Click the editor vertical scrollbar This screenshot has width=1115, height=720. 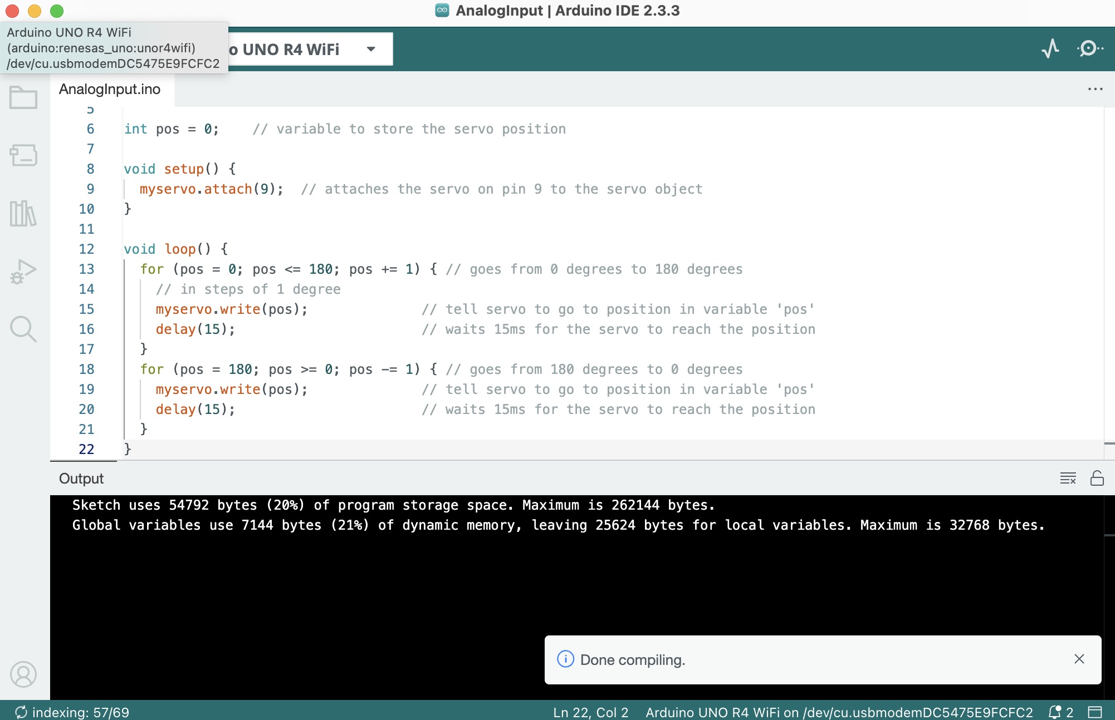click(1109, 278)
